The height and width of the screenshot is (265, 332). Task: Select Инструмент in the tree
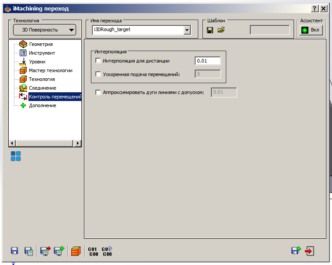click(x=42, y=53)
